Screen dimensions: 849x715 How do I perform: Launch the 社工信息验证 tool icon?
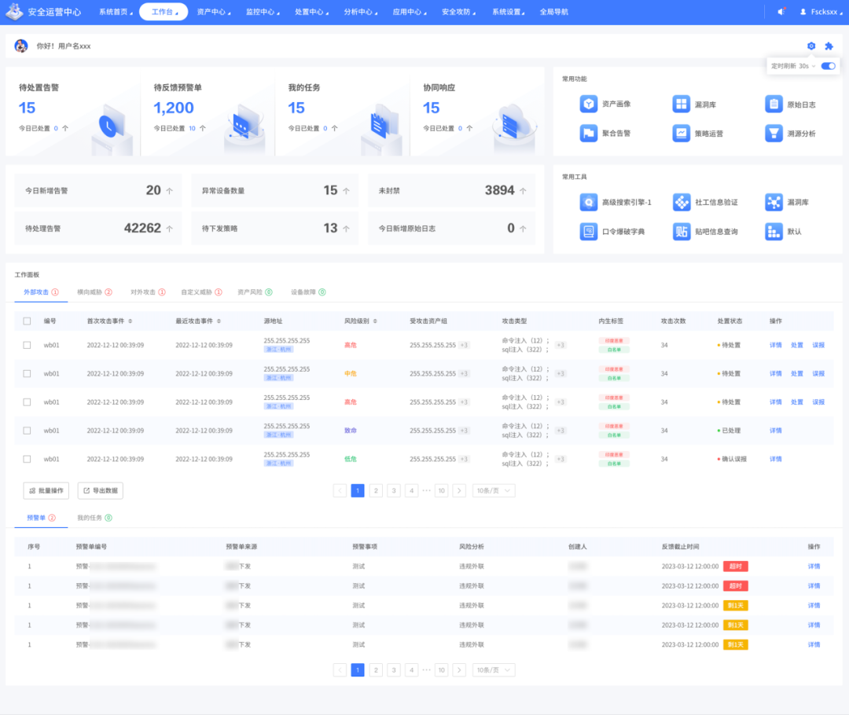point(681,203)
